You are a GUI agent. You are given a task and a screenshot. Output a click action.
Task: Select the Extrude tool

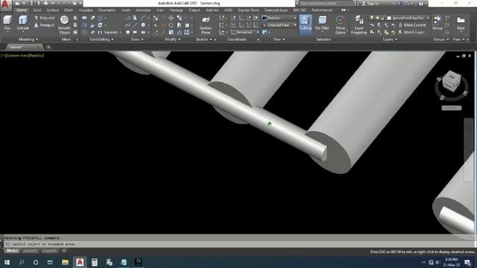(23, 23)
